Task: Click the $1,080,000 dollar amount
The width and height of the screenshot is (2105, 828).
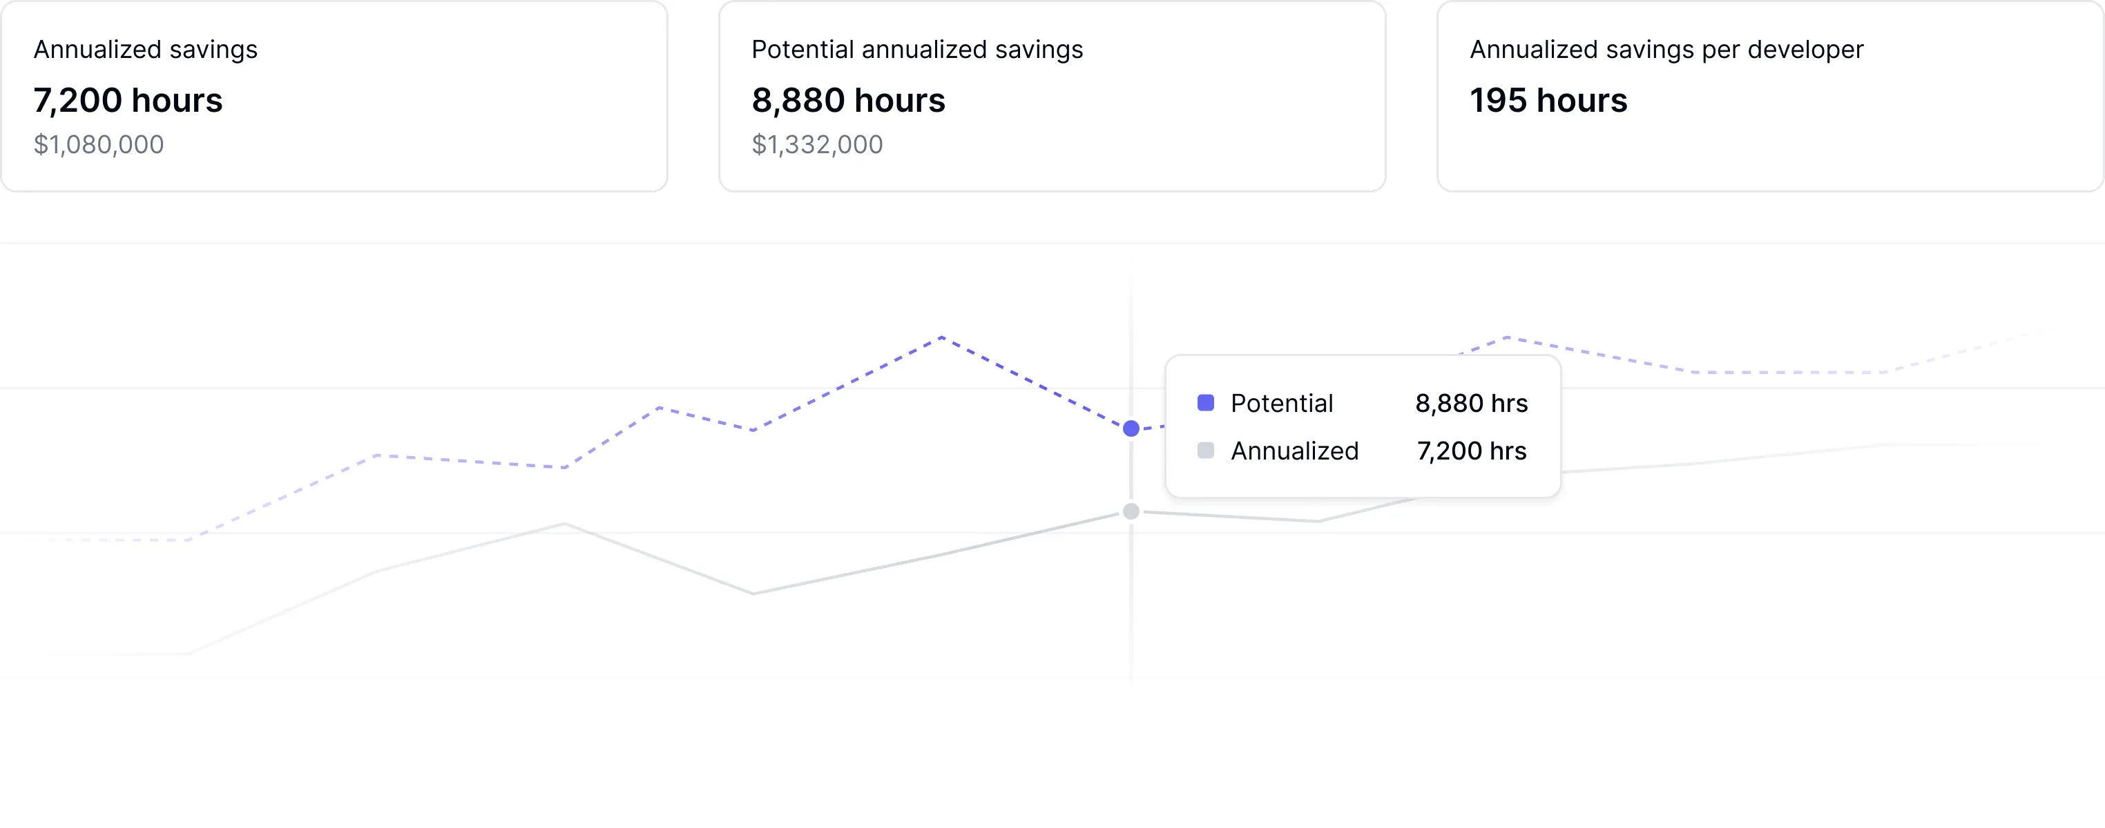Action: click(x=99, y=144)
